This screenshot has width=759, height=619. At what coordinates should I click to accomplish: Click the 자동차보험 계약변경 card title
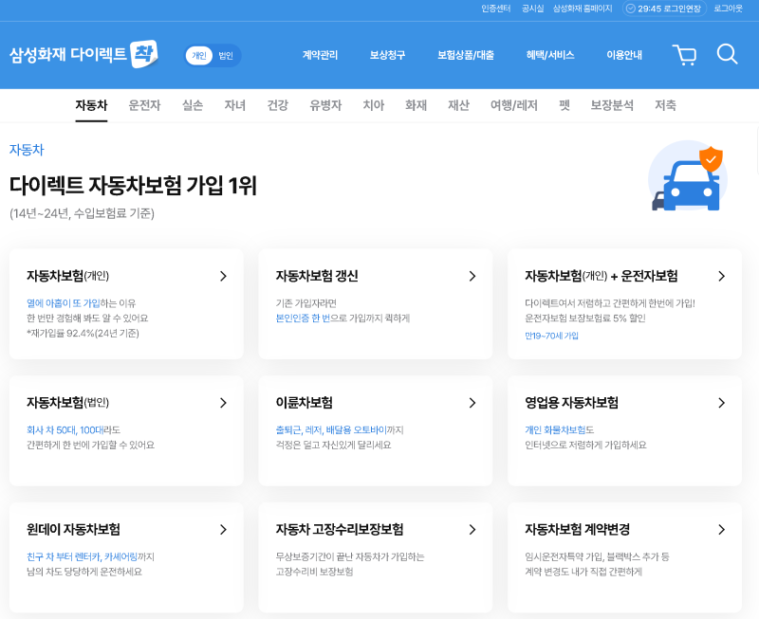pos(578,530)
